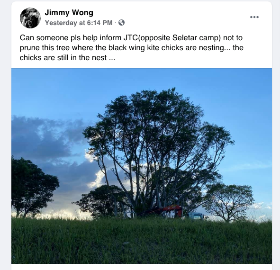The image size is (280, 270).
Task: Open the 'Yesterday at 6:14 PM' timestamp
Action: point(79,23)
